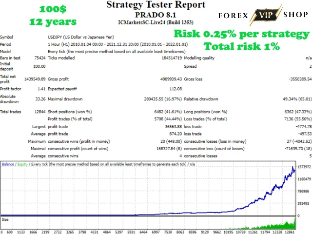
Task: Click Long positions value 6362 (47.33%)
Action: point(298,112)
